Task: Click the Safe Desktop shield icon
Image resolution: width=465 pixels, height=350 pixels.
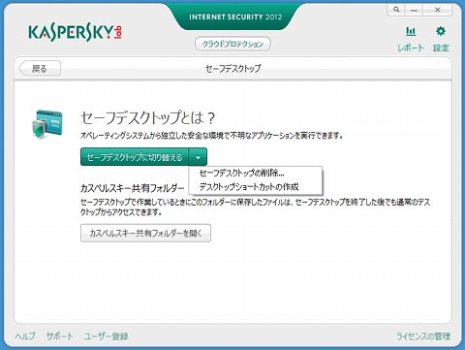Action: 47,124
